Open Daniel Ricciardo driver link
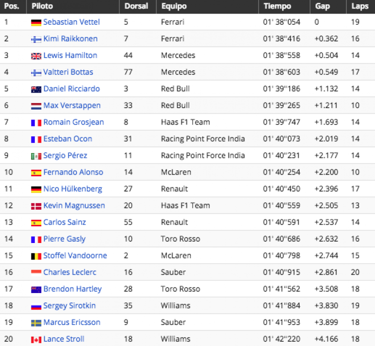This screenshot has width=375, height=346. click(72, 89)
